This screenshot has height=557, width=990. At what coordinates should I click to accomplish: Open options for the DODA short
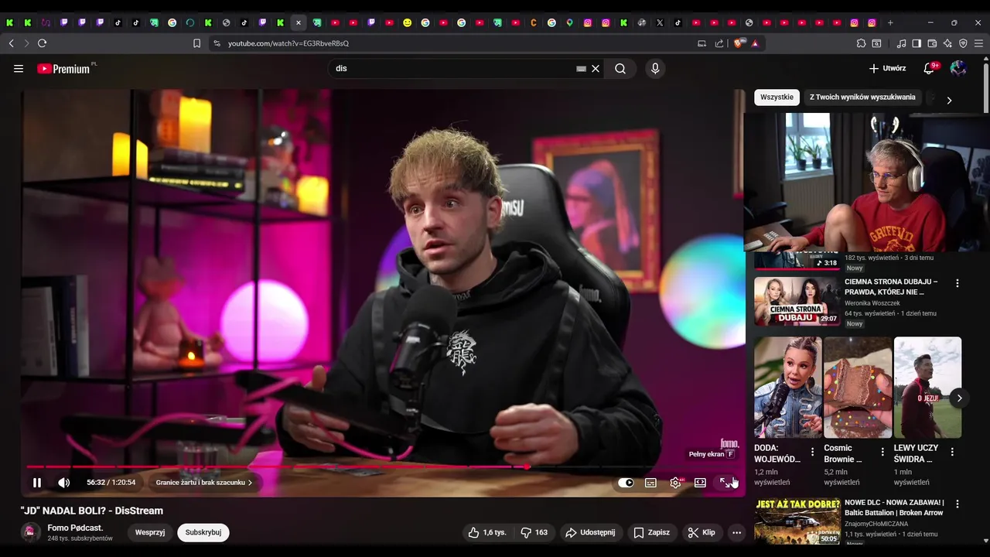[x=812, y=452]
